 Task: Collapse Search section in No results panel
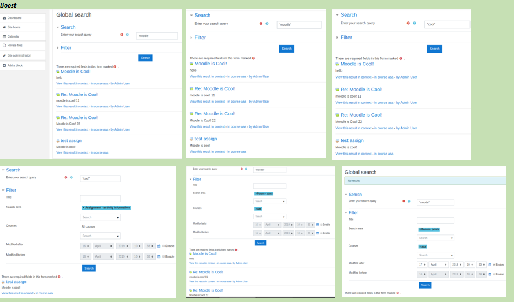click(346, 195)
